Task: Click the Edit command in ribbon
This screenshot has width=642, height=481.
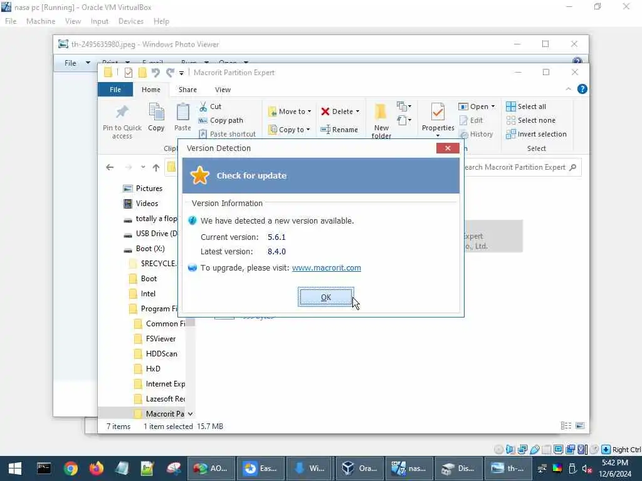Action: 471,120
